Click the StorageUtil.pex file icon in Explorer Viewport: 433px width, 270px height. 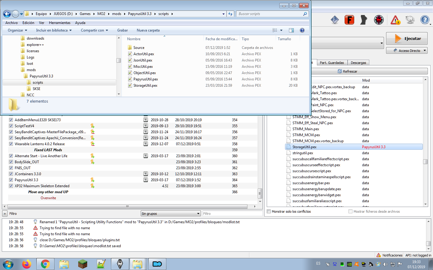pyautogui.click(x=130, y=85)
